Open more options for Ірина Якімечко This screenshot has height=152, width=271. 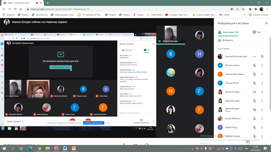(x=262, y=118)
